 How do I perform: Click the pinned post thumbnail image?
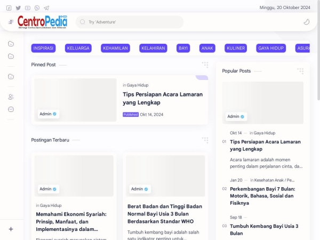[75, 100]
